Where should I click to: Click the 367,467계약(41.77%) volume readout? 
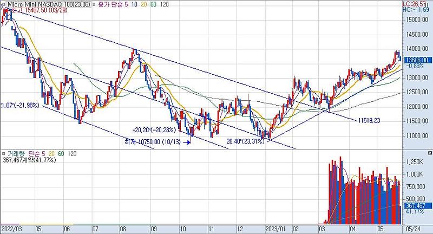point(30,160)
